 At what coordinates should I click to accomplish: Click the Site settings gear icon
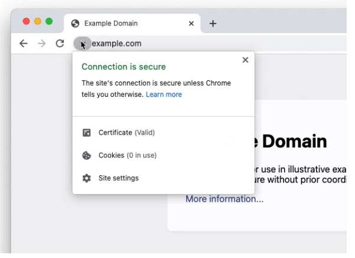87,178
